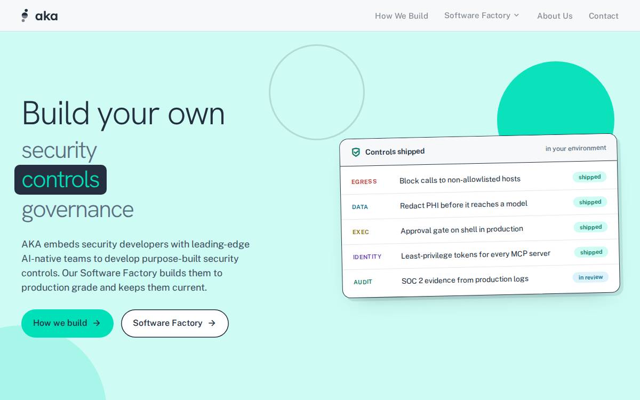640x400 pixels.
Task: Click the shipped badge in the DATA row
Action: pos(590,202)
